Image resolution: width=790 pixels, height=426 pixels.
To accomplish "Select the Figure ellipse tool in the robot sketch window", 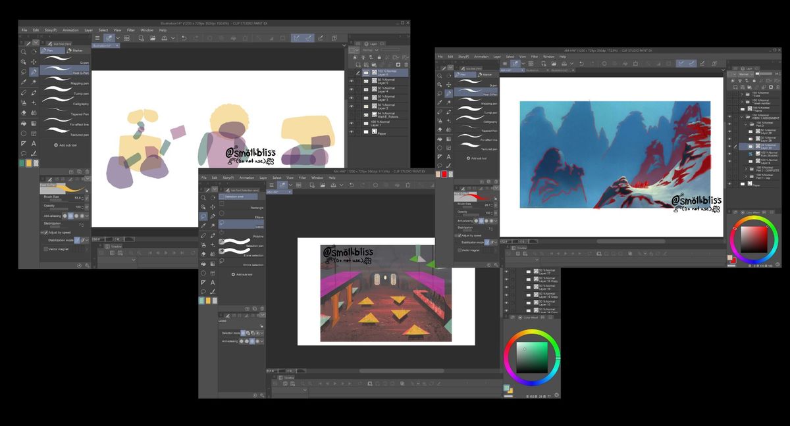I will 24,133.
